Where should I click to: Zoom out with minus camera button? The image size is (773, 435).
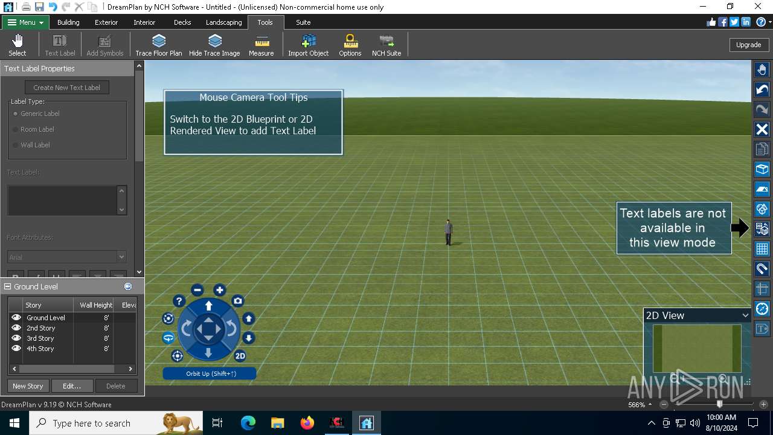coord(197,290)
